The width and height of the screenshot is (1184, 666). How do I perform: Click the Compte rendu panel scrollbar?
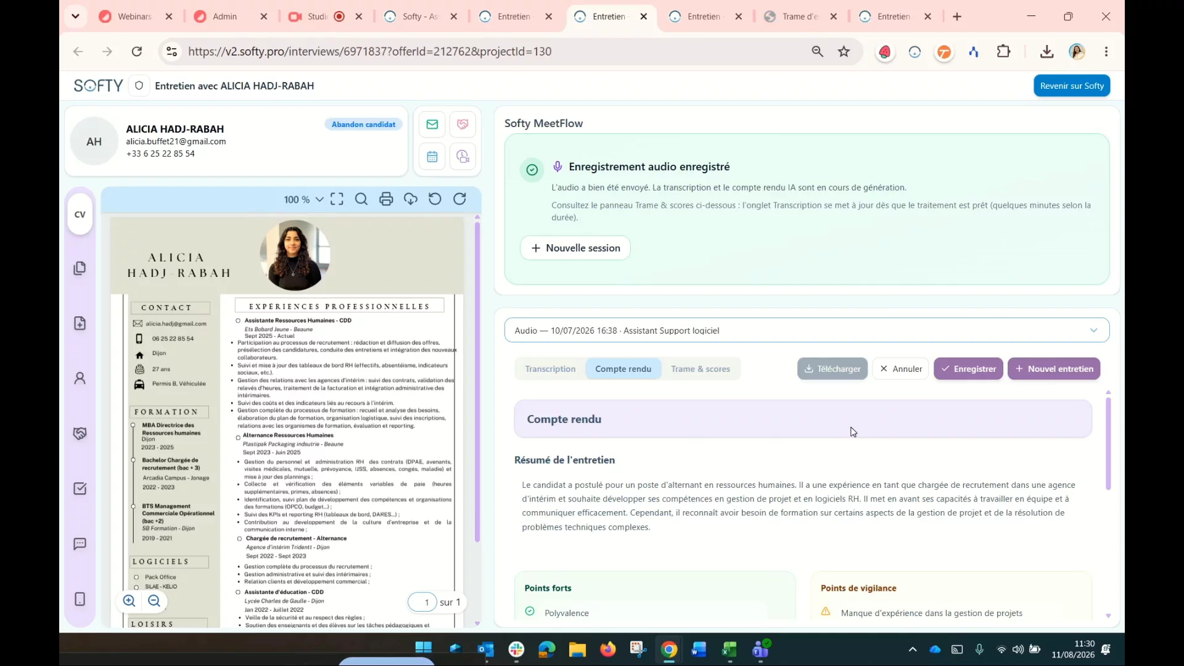1108,444
